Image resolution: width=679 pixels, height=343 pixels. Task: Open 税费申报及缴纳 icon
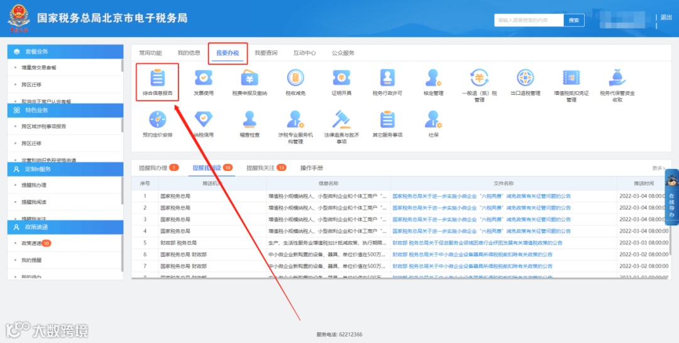tap(250, 82)
